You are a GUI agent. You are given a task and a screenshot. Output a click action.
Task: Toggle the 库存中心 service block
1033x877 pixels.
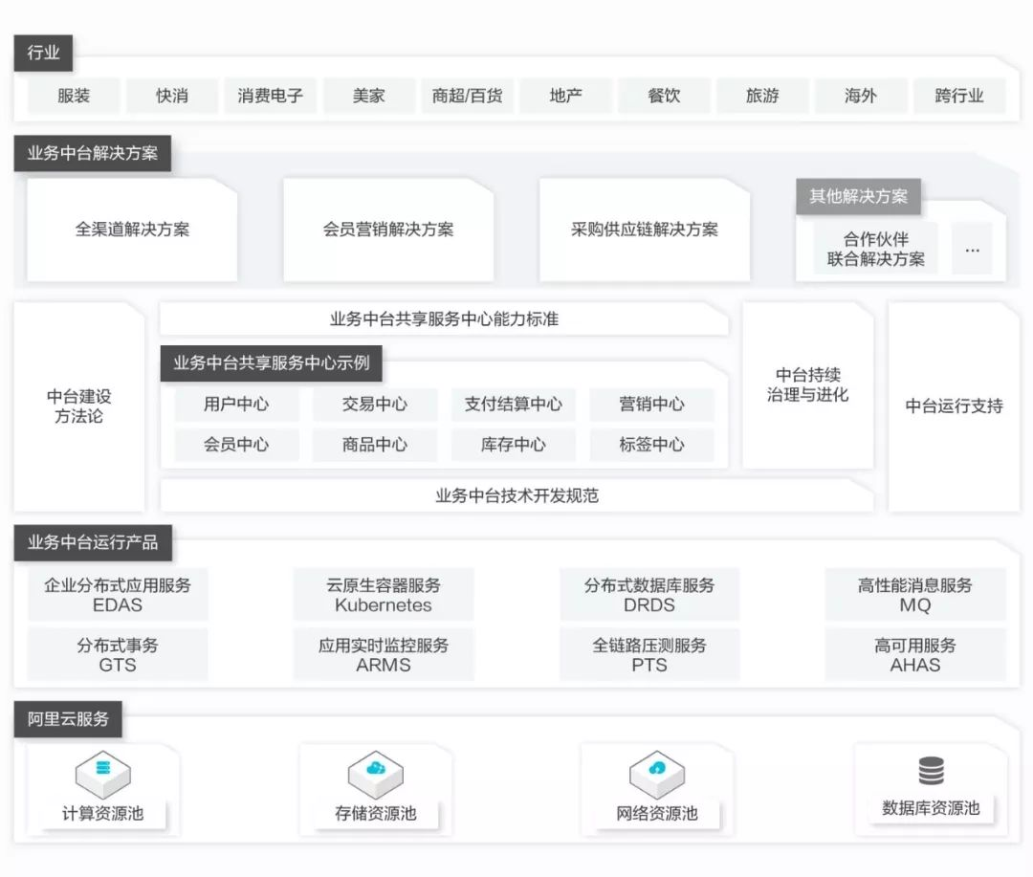[514, 445]
